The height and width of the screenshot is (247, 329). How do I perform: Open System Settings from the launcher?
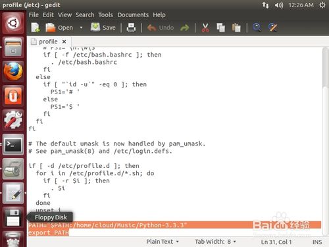point(13,120)
